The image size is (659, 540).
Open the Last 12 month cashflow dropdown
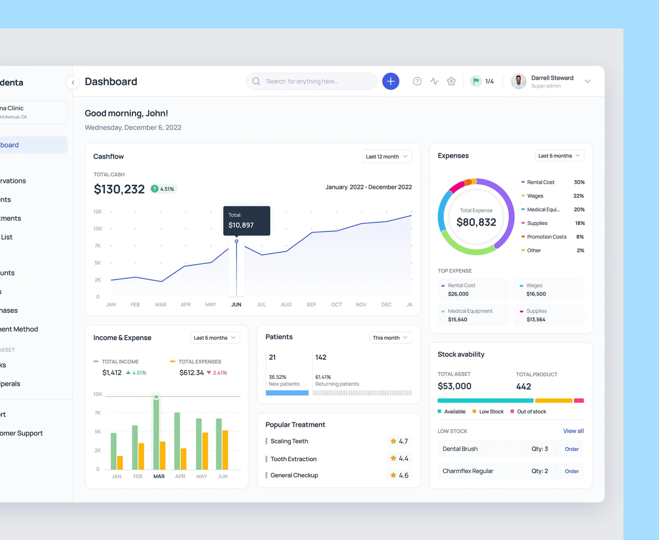point(386,156)
